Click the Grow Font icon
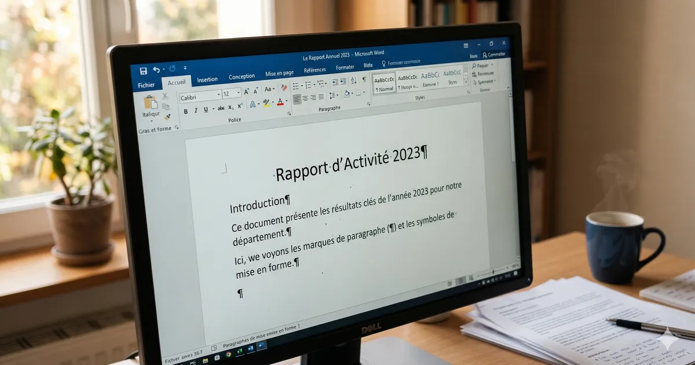This screenshot has width=695, height=365. click(246, 92)
